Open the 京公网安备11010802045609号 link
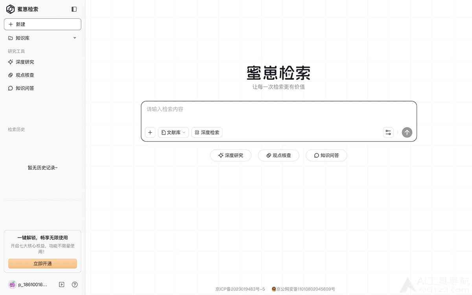The width and height of the screenshot is (472, 295). pyautogui.click(x=303, y=289)
